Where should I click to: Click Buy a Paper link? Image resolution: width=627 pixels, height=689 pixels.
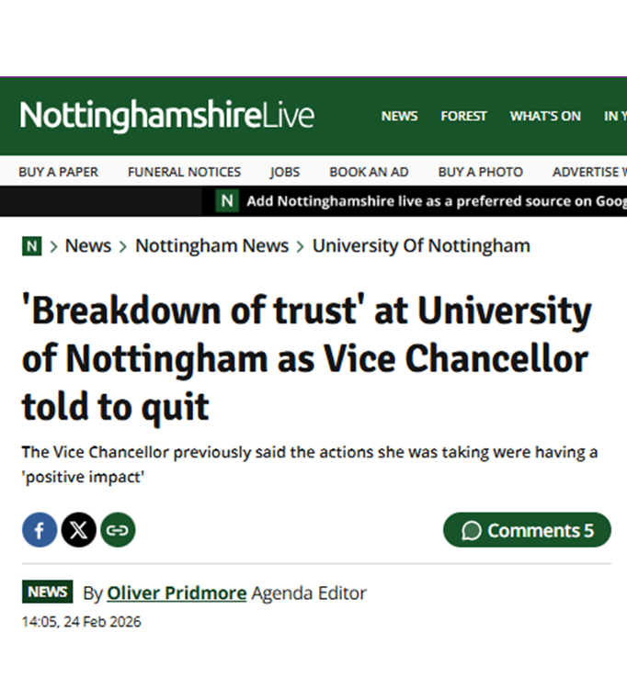(x=58, y=172)
